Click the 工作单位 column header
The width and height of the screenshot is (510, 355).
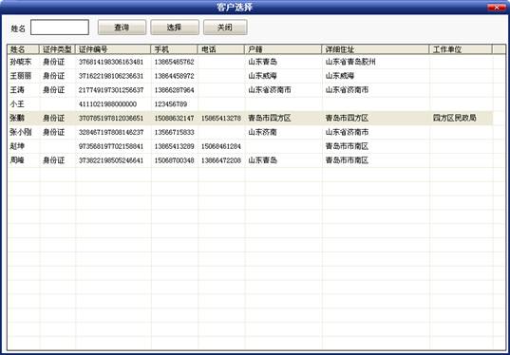point(461,49)
